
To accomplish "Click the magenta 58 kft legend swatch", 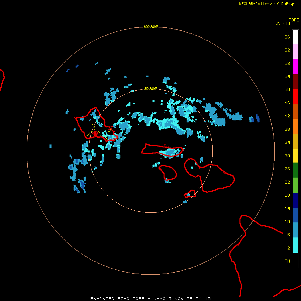I will 295,67.
